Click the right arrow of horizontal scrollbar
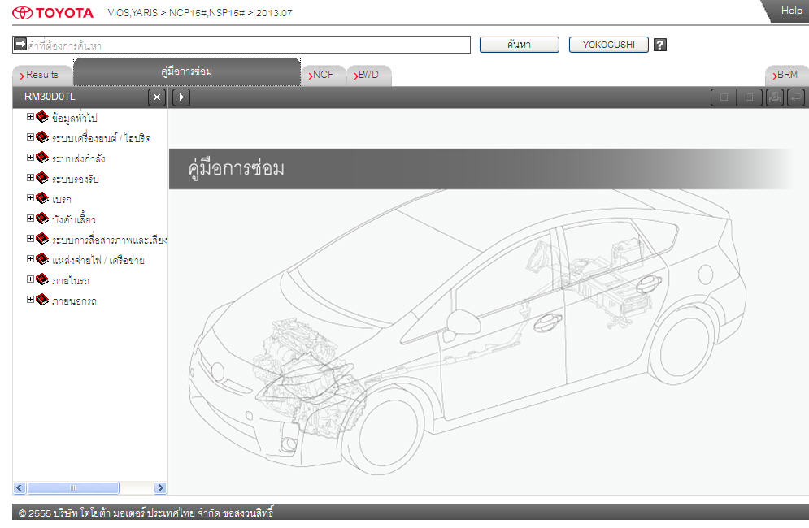 [160, 488]
